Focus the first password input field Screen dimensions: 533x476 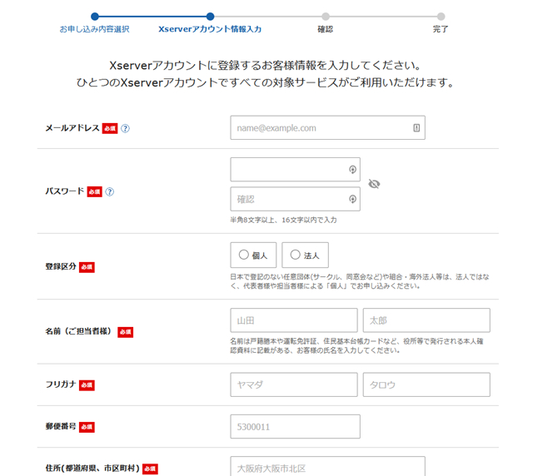pos(295,169)
